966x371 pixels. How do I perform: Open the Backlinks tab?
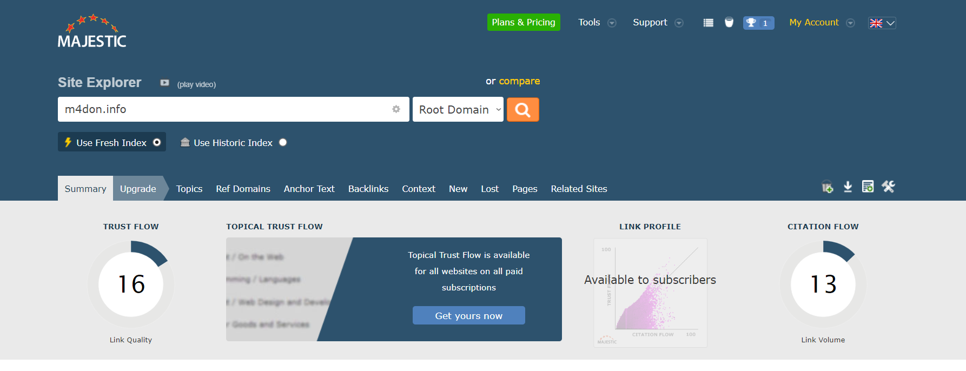coord(368,189)
